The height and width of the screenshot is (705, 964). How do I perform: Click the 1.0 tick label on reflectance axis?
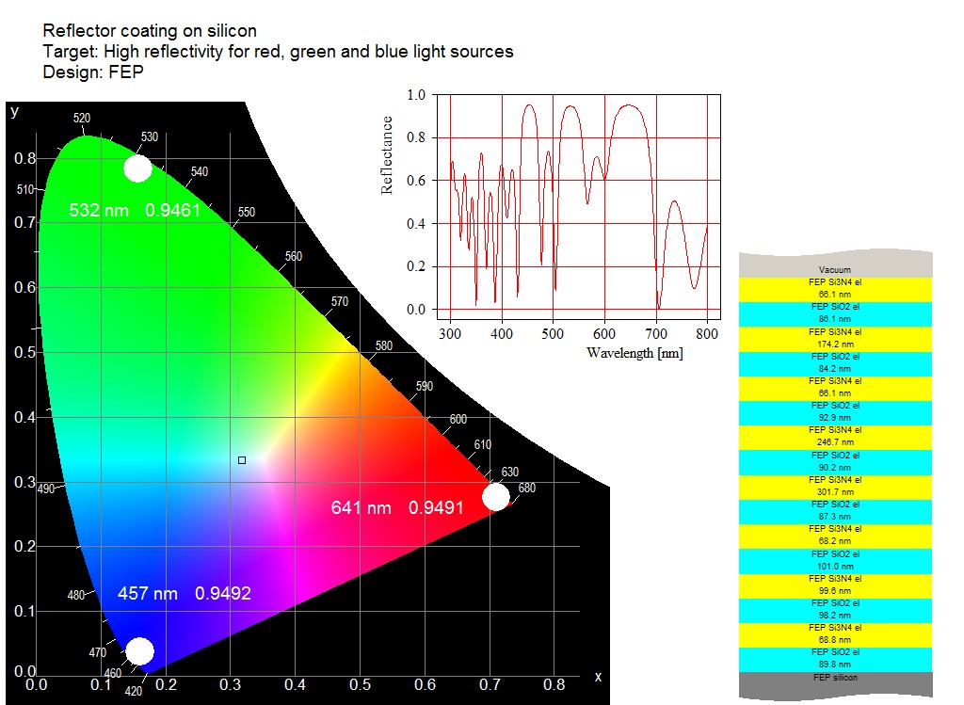click(416, 95)
